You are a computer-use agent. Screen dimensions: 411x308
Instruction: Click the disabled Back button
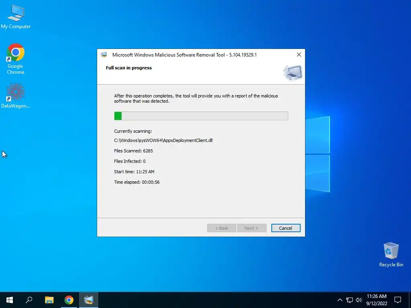coord(222,228)
